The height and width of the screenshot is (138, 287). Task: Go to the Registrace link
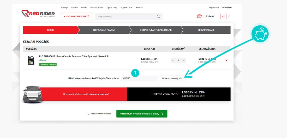click(x=214, y=8)
